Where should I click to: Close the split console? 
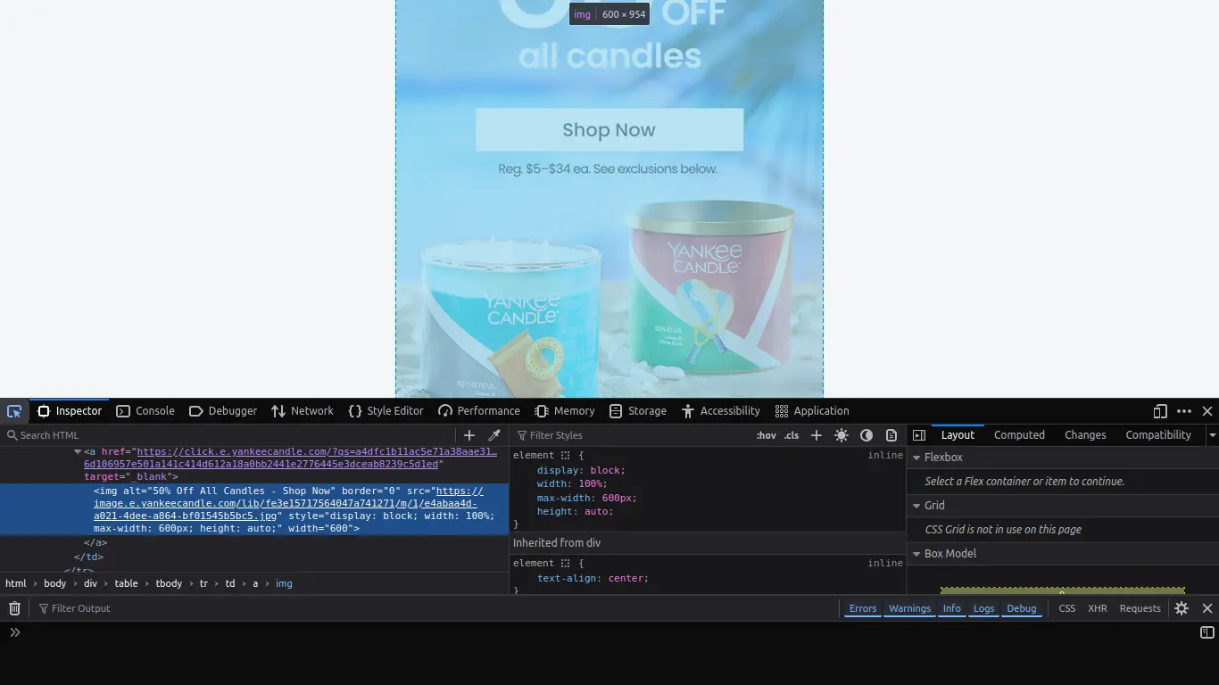(1207, 608)
